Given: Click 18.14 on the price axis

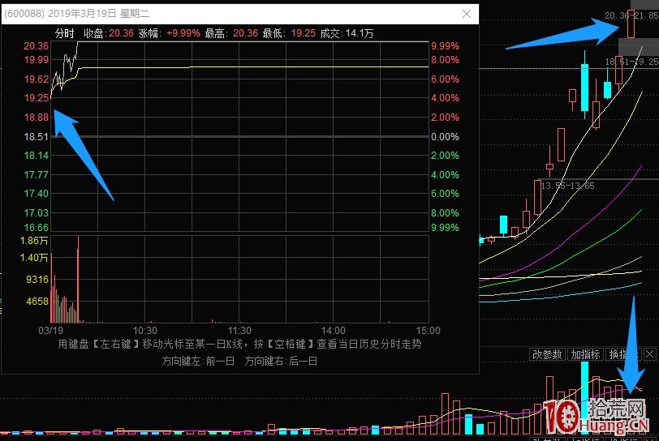Looking at the screenshot, I should click(x=37, y=156).
